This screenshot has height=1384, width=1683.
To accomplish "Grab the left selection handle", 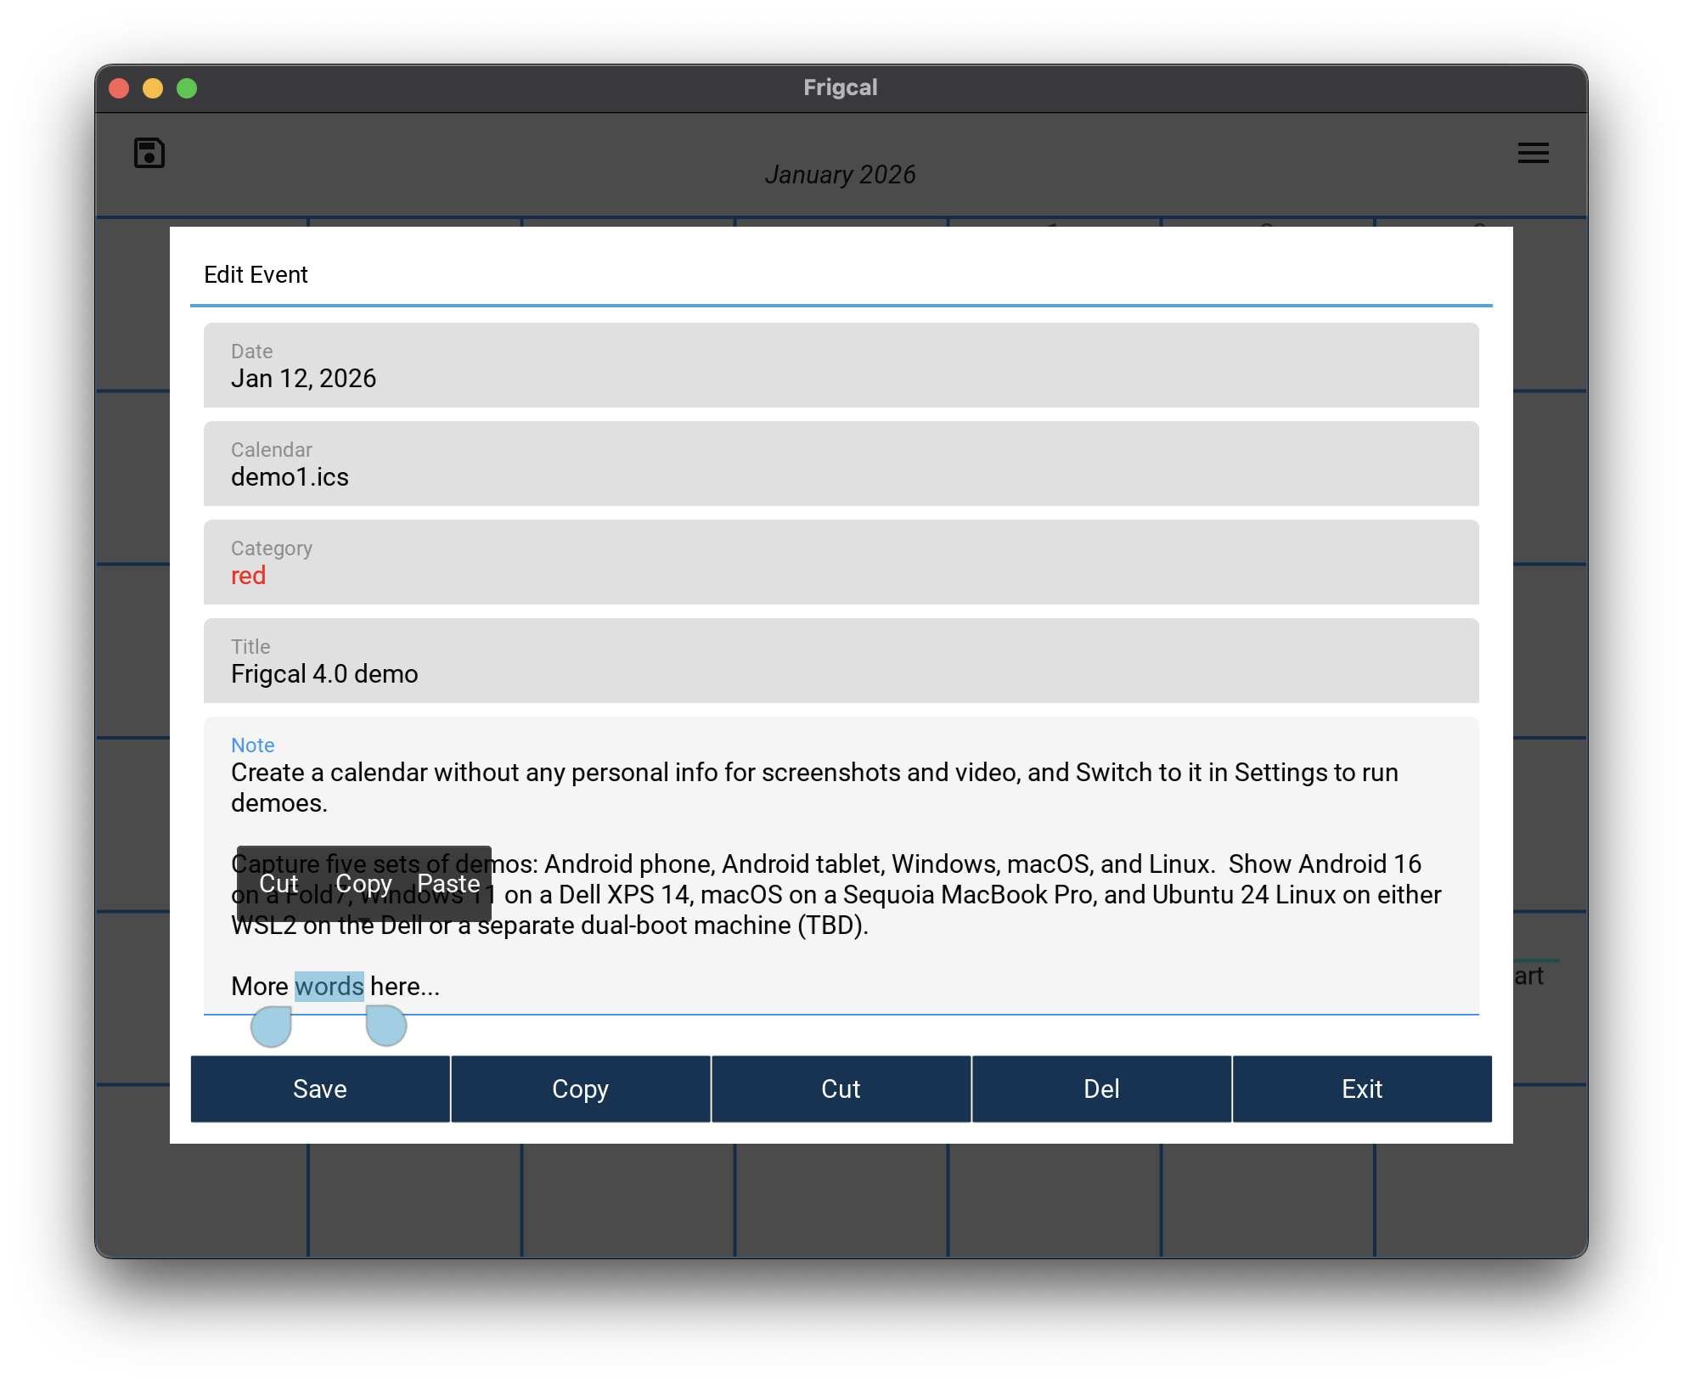I will click(x=272, y=1027).
